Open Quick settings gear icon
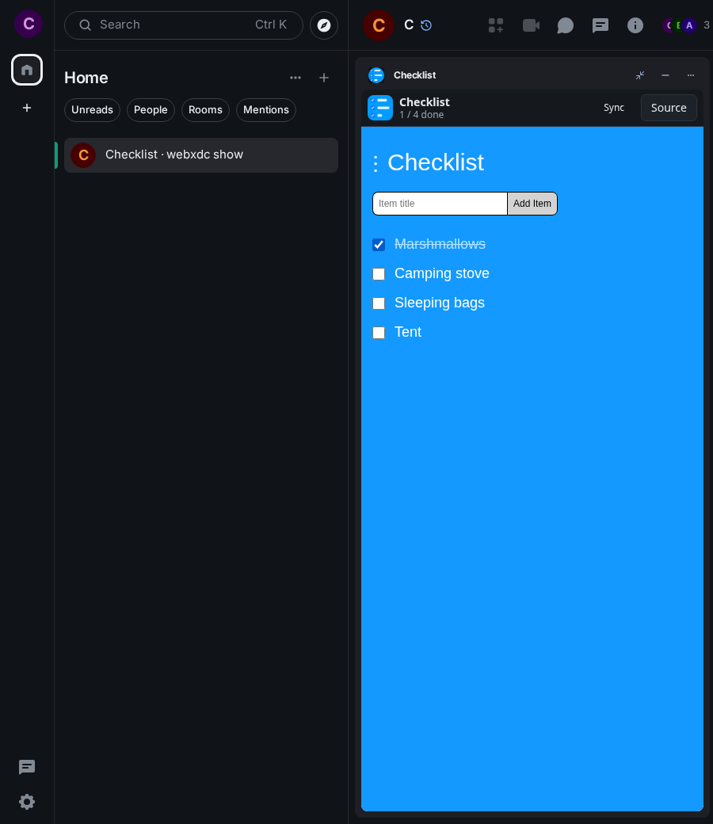The image size is (713, 824). click(x=27, y=802)
